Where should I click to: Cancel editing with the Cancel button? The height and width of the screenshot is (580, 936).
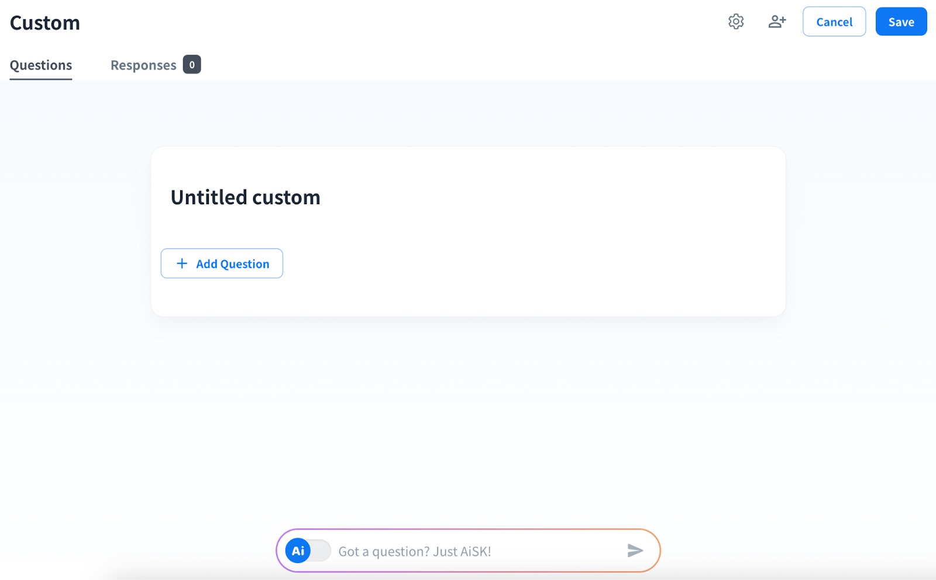pos(834,22)
